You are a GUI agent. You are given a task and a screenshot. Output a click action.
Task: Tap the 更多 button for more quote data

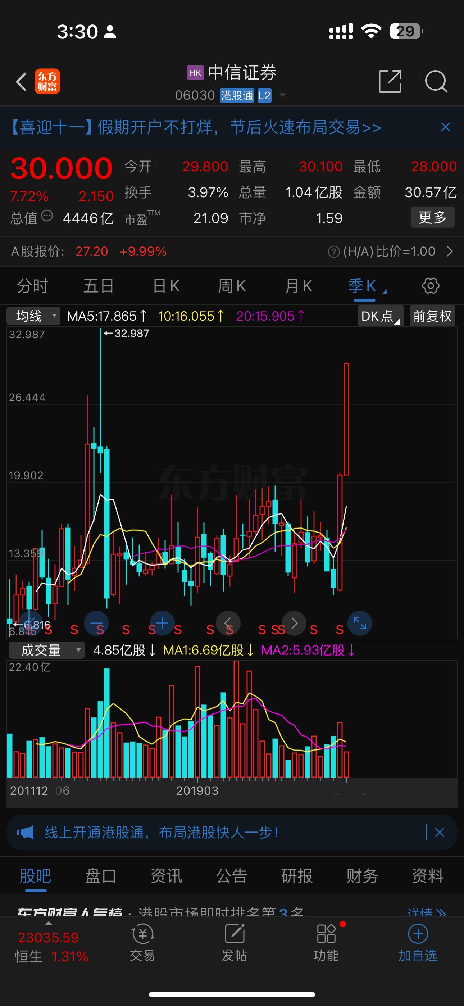(x=432, y=217)
